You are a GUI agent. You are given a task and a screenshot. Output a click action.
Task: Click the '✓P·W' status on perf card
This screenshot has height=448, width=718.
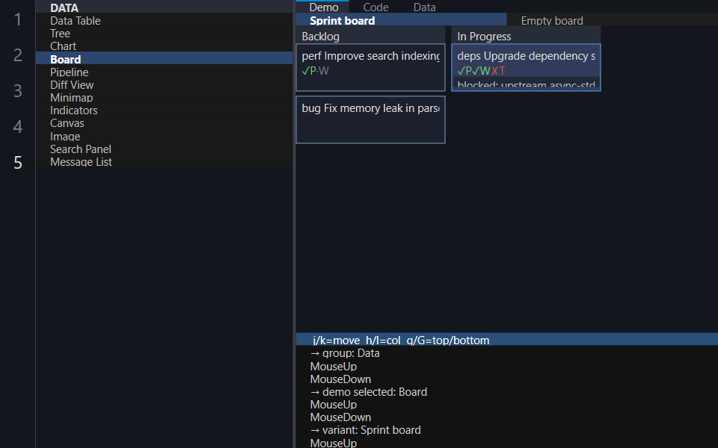(315, 71)
